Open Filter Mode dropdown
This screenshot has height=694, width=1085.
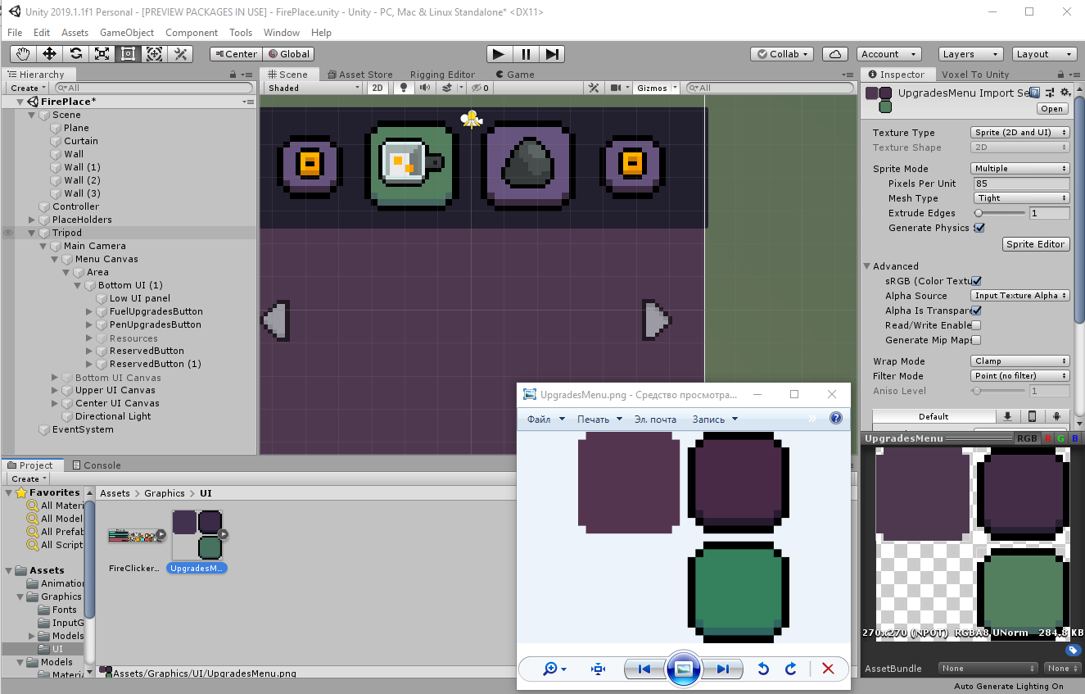(1020, 376)
